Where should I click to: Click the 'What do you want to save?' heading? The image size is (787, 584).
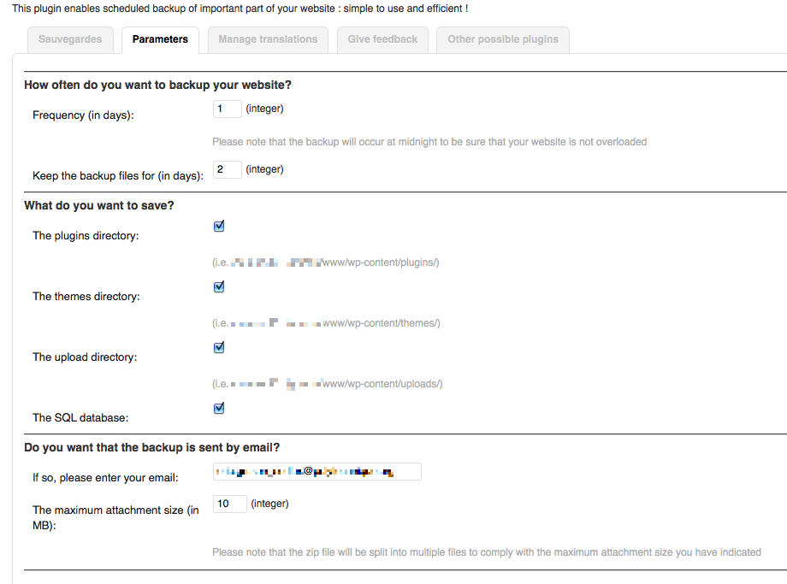[99, 206]
